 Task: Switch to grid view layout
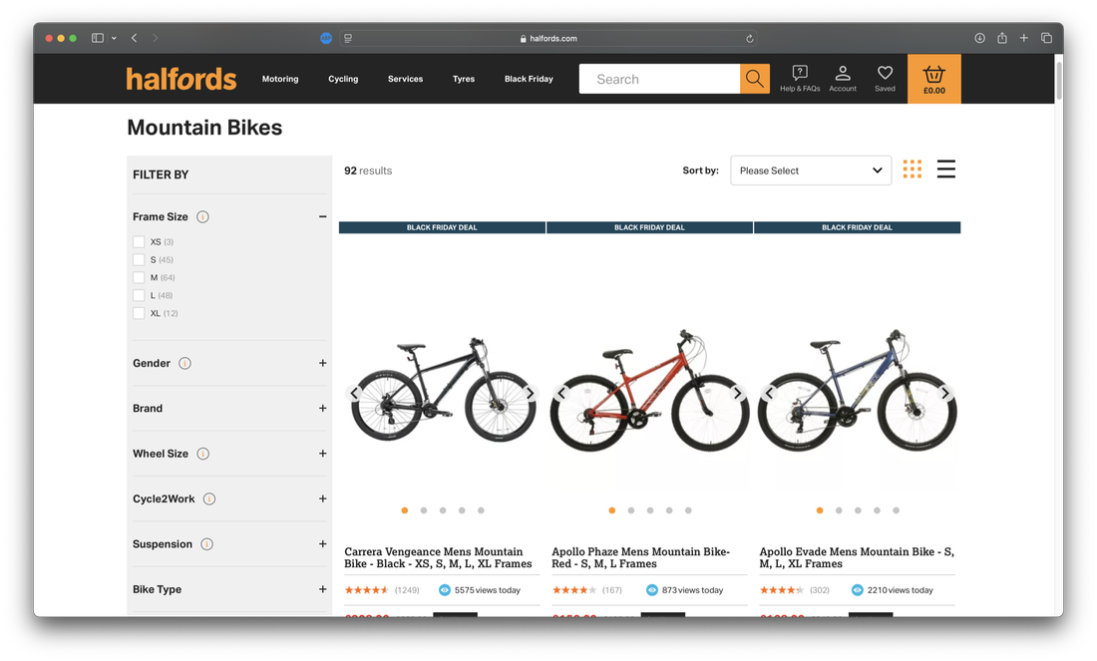(913, 168)
